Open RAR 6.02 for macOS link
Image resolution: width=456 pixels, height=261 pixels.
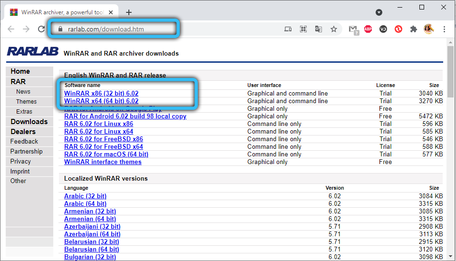[106, 155]
